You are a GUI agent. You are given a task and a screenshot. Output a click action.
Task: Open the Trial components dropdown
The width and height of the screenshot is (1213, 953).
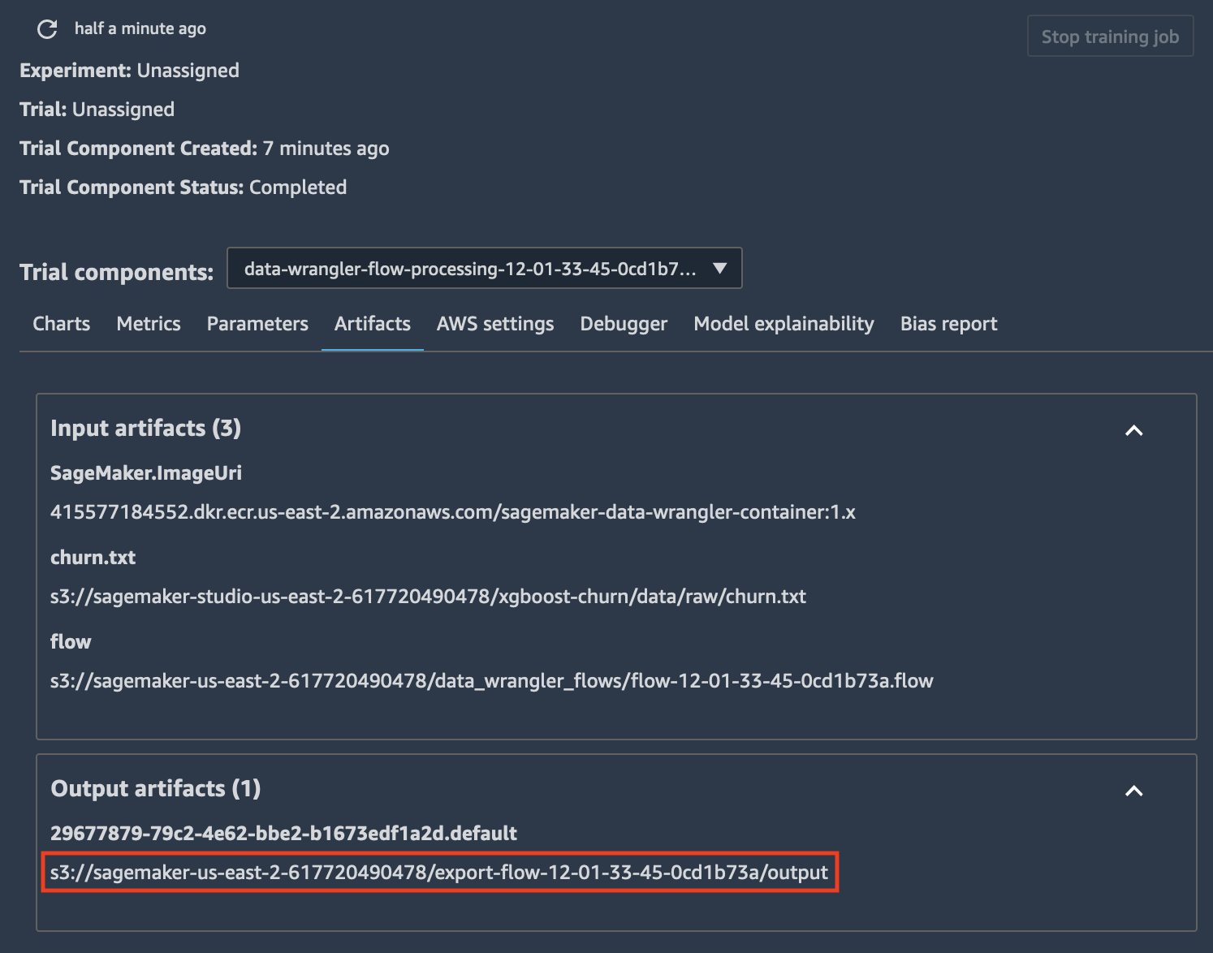click(x=484, y=269)
